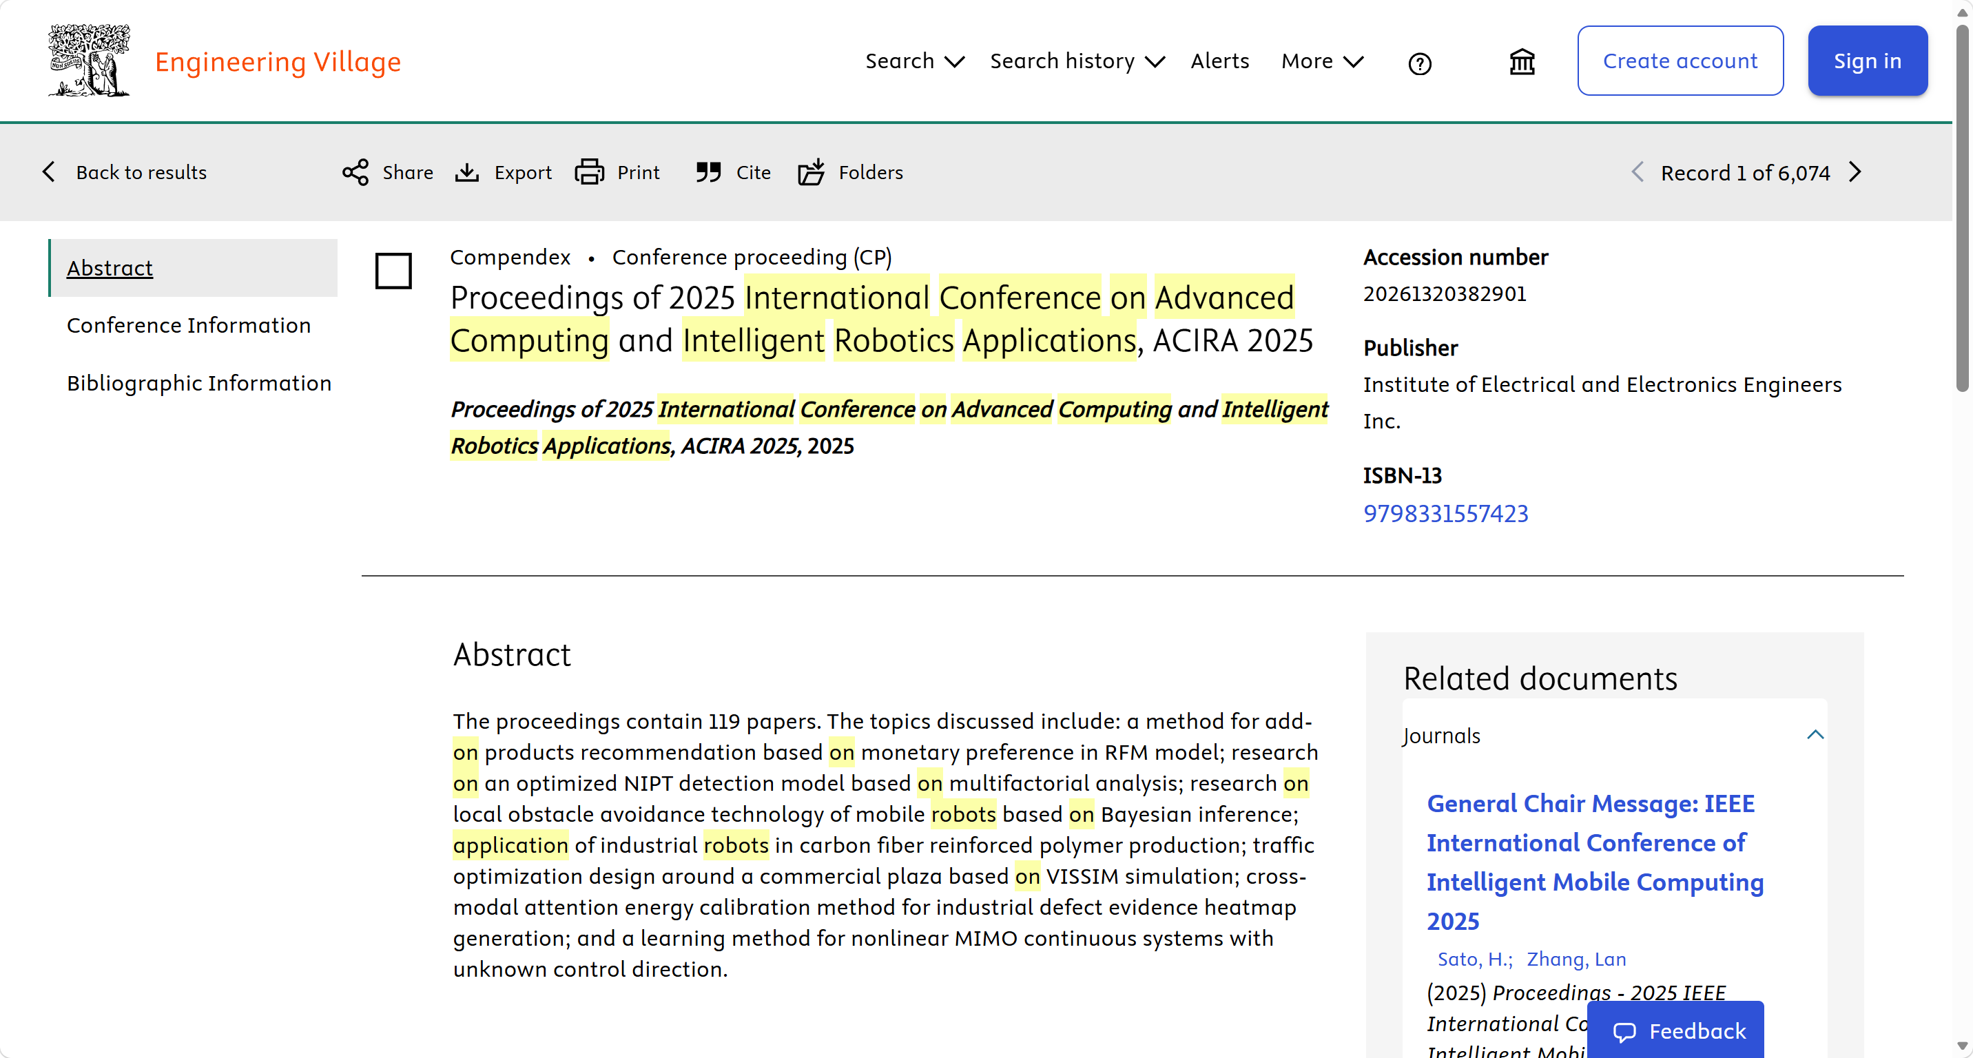Click the Sign in button
Screen dimensions: 1973x1058
1868,61
